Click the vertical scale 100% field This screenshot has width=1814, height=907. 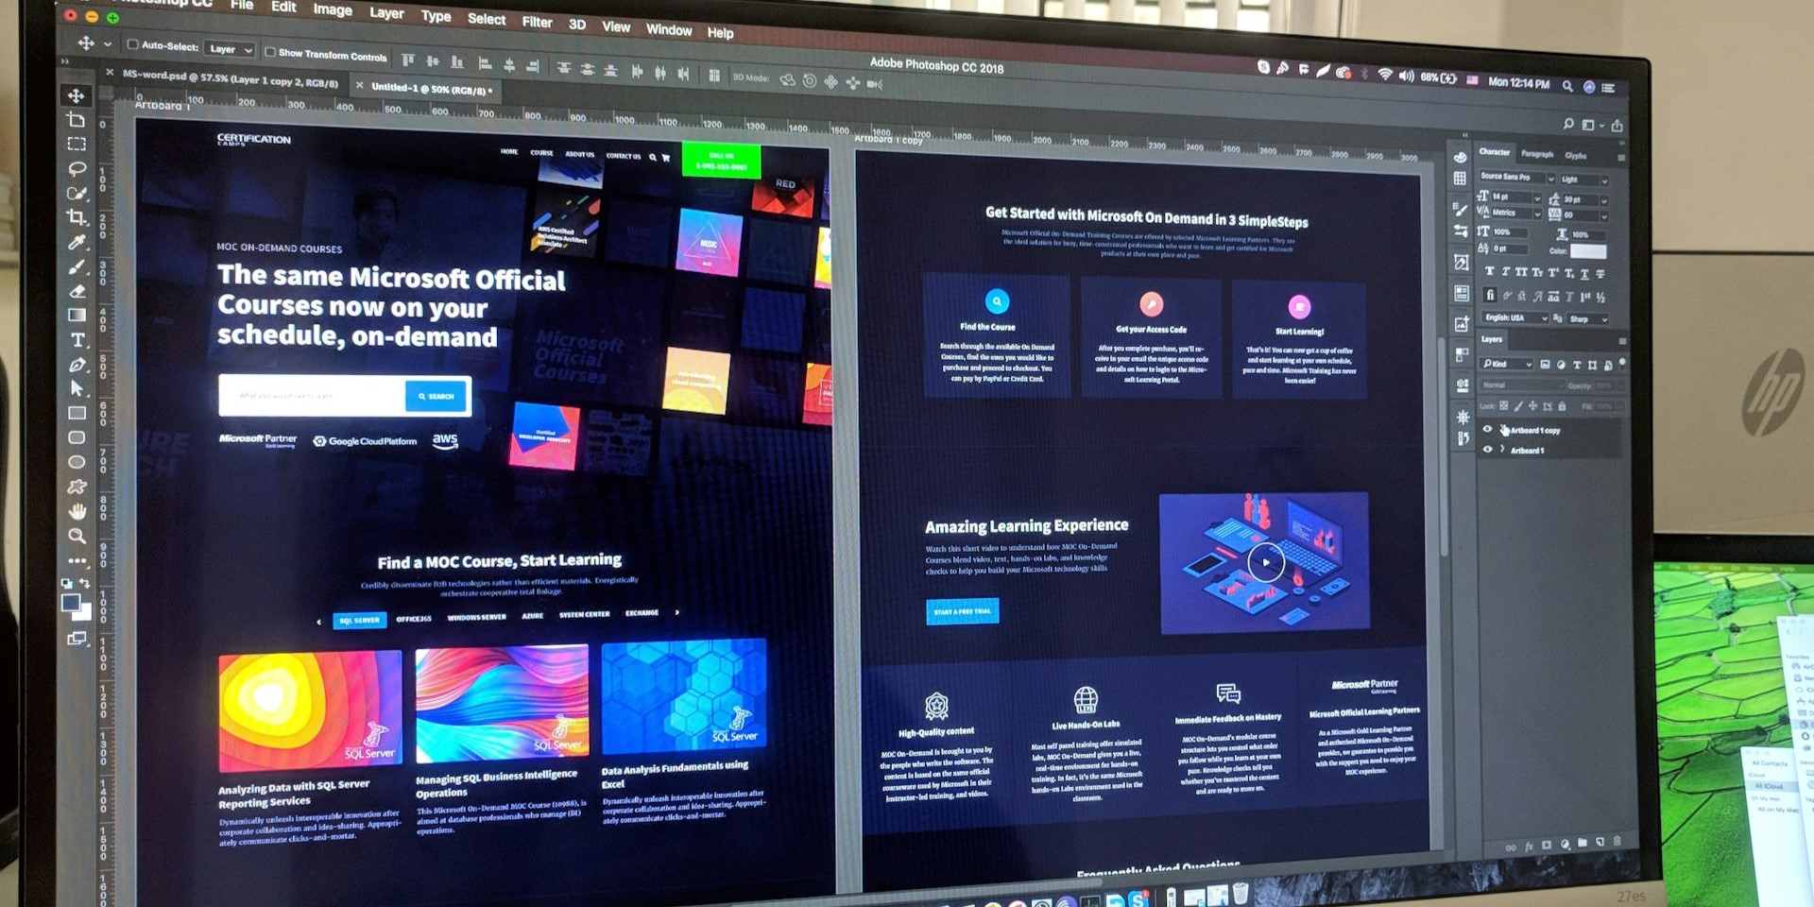(1511, 232)
